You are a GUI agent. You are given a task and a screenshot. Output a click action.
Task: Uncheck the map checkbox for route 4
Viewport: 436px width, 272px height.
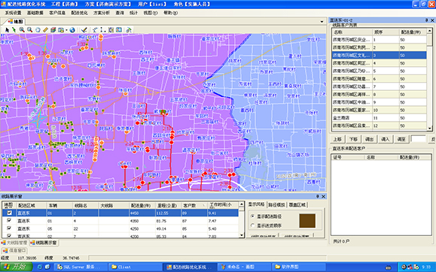(9, 220)
